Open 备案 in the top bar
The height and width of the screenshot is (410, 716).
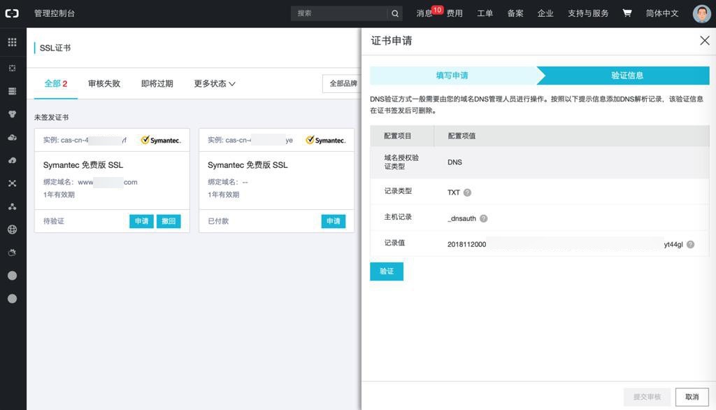(515, 13)
